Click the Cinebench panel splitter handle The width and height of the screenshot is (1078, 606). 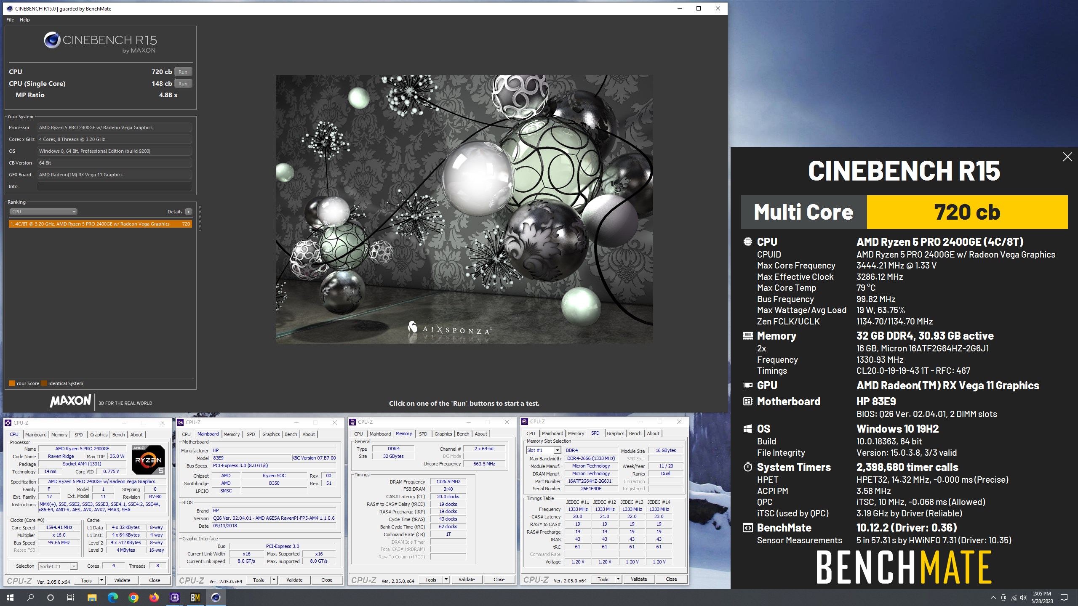(x=200, y=218)
